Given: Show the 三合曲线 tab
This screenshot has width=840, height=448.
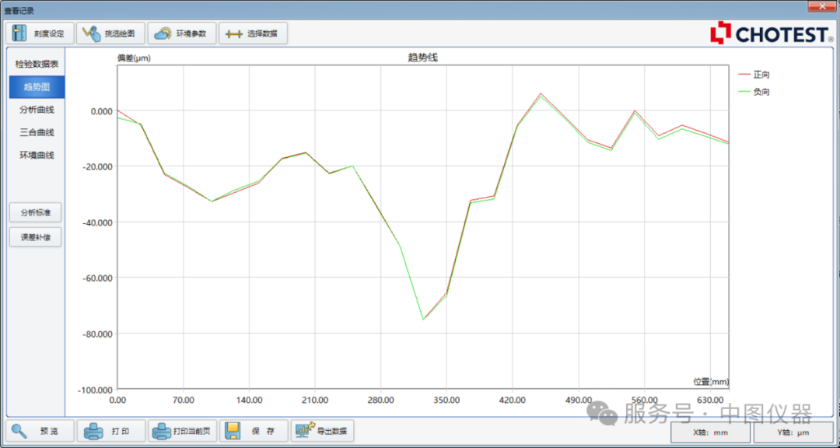Looking at the screenshot, I should coord(37,132).
